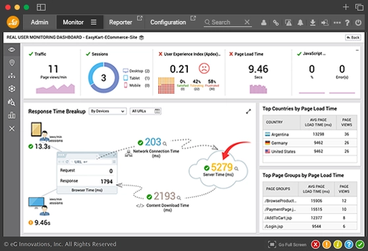
Task: Filter by blue unknown status icon
Action: [349, 244]
